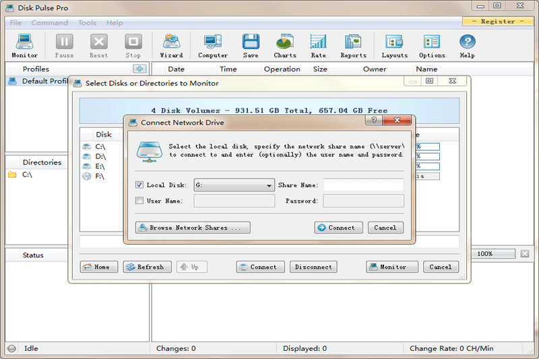
Task: Open the Reports toolbar icon
Action: click(x=353, y=46)
